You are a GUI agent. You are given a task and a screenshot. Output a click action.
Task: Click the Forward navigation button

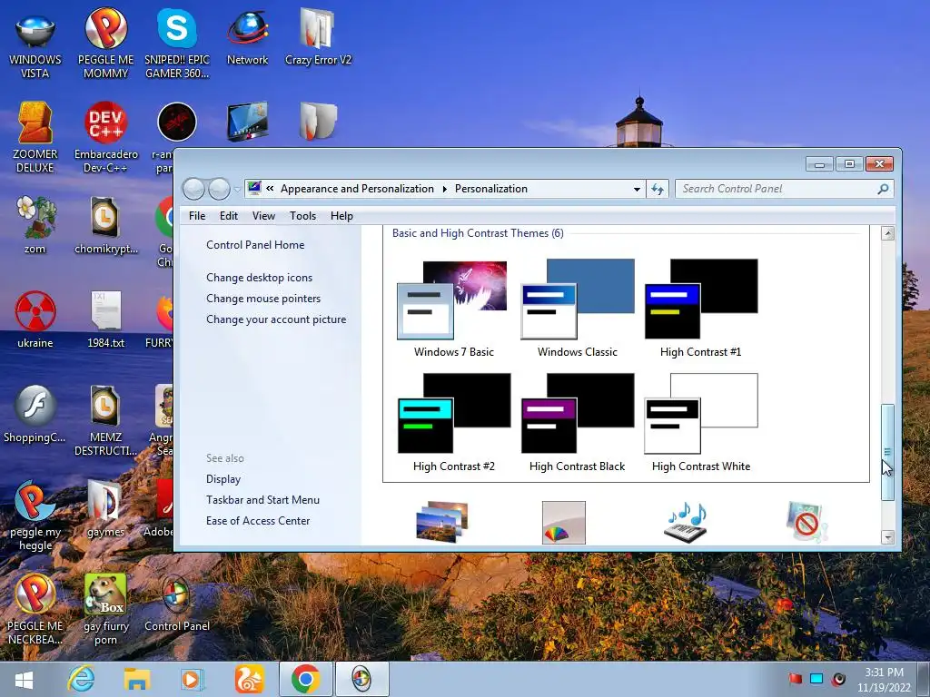219,189
